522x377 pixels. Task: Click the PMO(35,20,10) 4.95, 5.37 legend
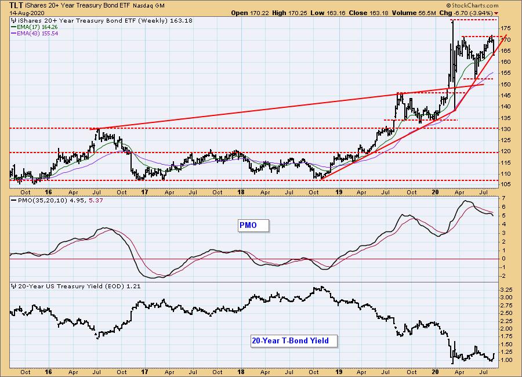tap(60, 200)
